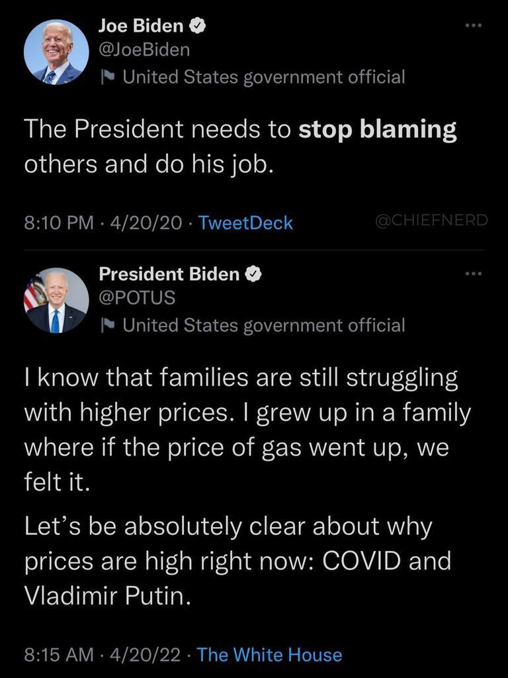Image resolution: width=508 pixels, height=678 pixels.
Task: Click the 8:10 PM timestamp
Action: (x=59, y=223)
